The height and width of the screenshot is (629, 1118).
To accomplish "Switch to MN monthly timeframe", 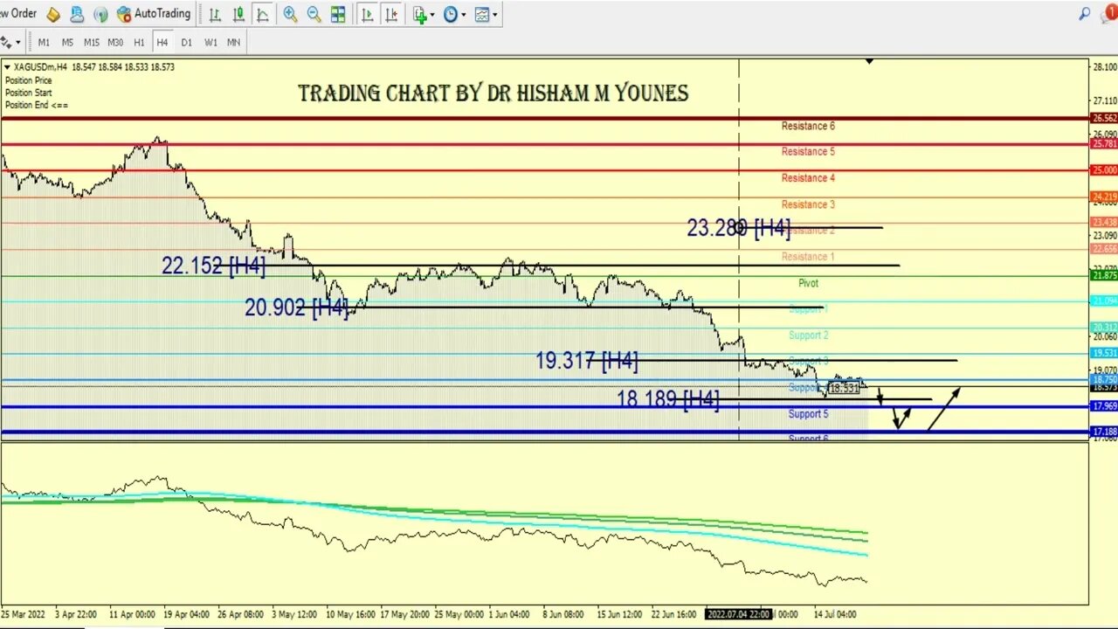I will click(x=234, y=42).
